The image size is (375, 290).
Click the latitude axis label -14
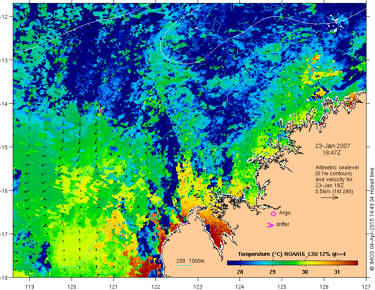pyautogui.click(x=4, y=104)
